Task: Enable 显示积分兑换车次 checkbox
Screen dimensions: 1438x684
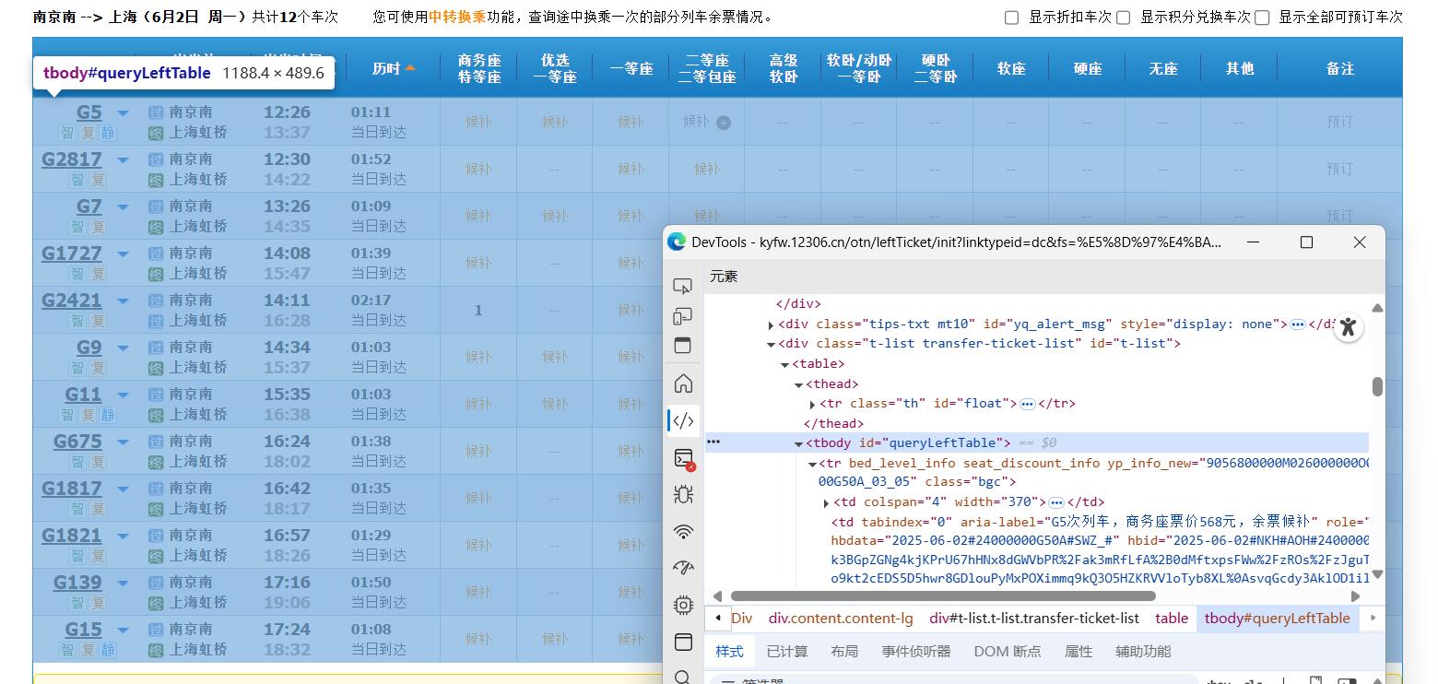Action: [1123, 18]
